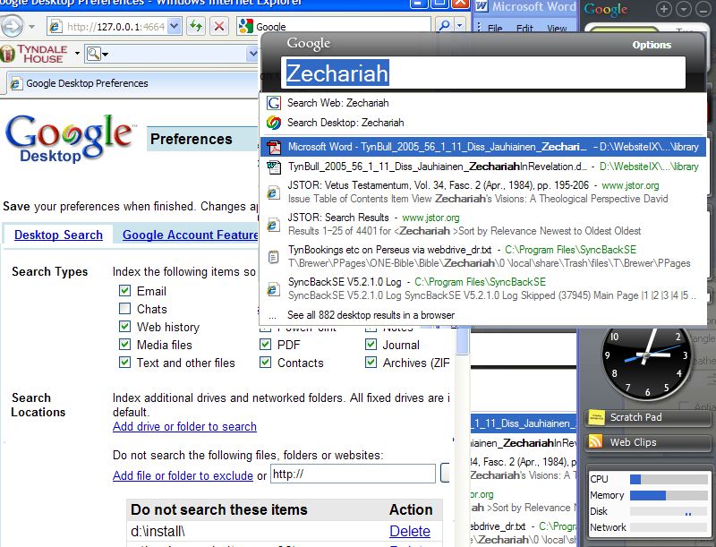Click the text file icon for TynBookings result
Image resolution: width=716 pixels, height=547 pixels.
273,257
